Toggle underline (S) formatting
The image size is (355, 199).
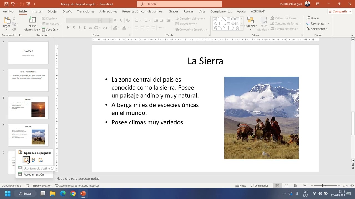tap(79, 28)
